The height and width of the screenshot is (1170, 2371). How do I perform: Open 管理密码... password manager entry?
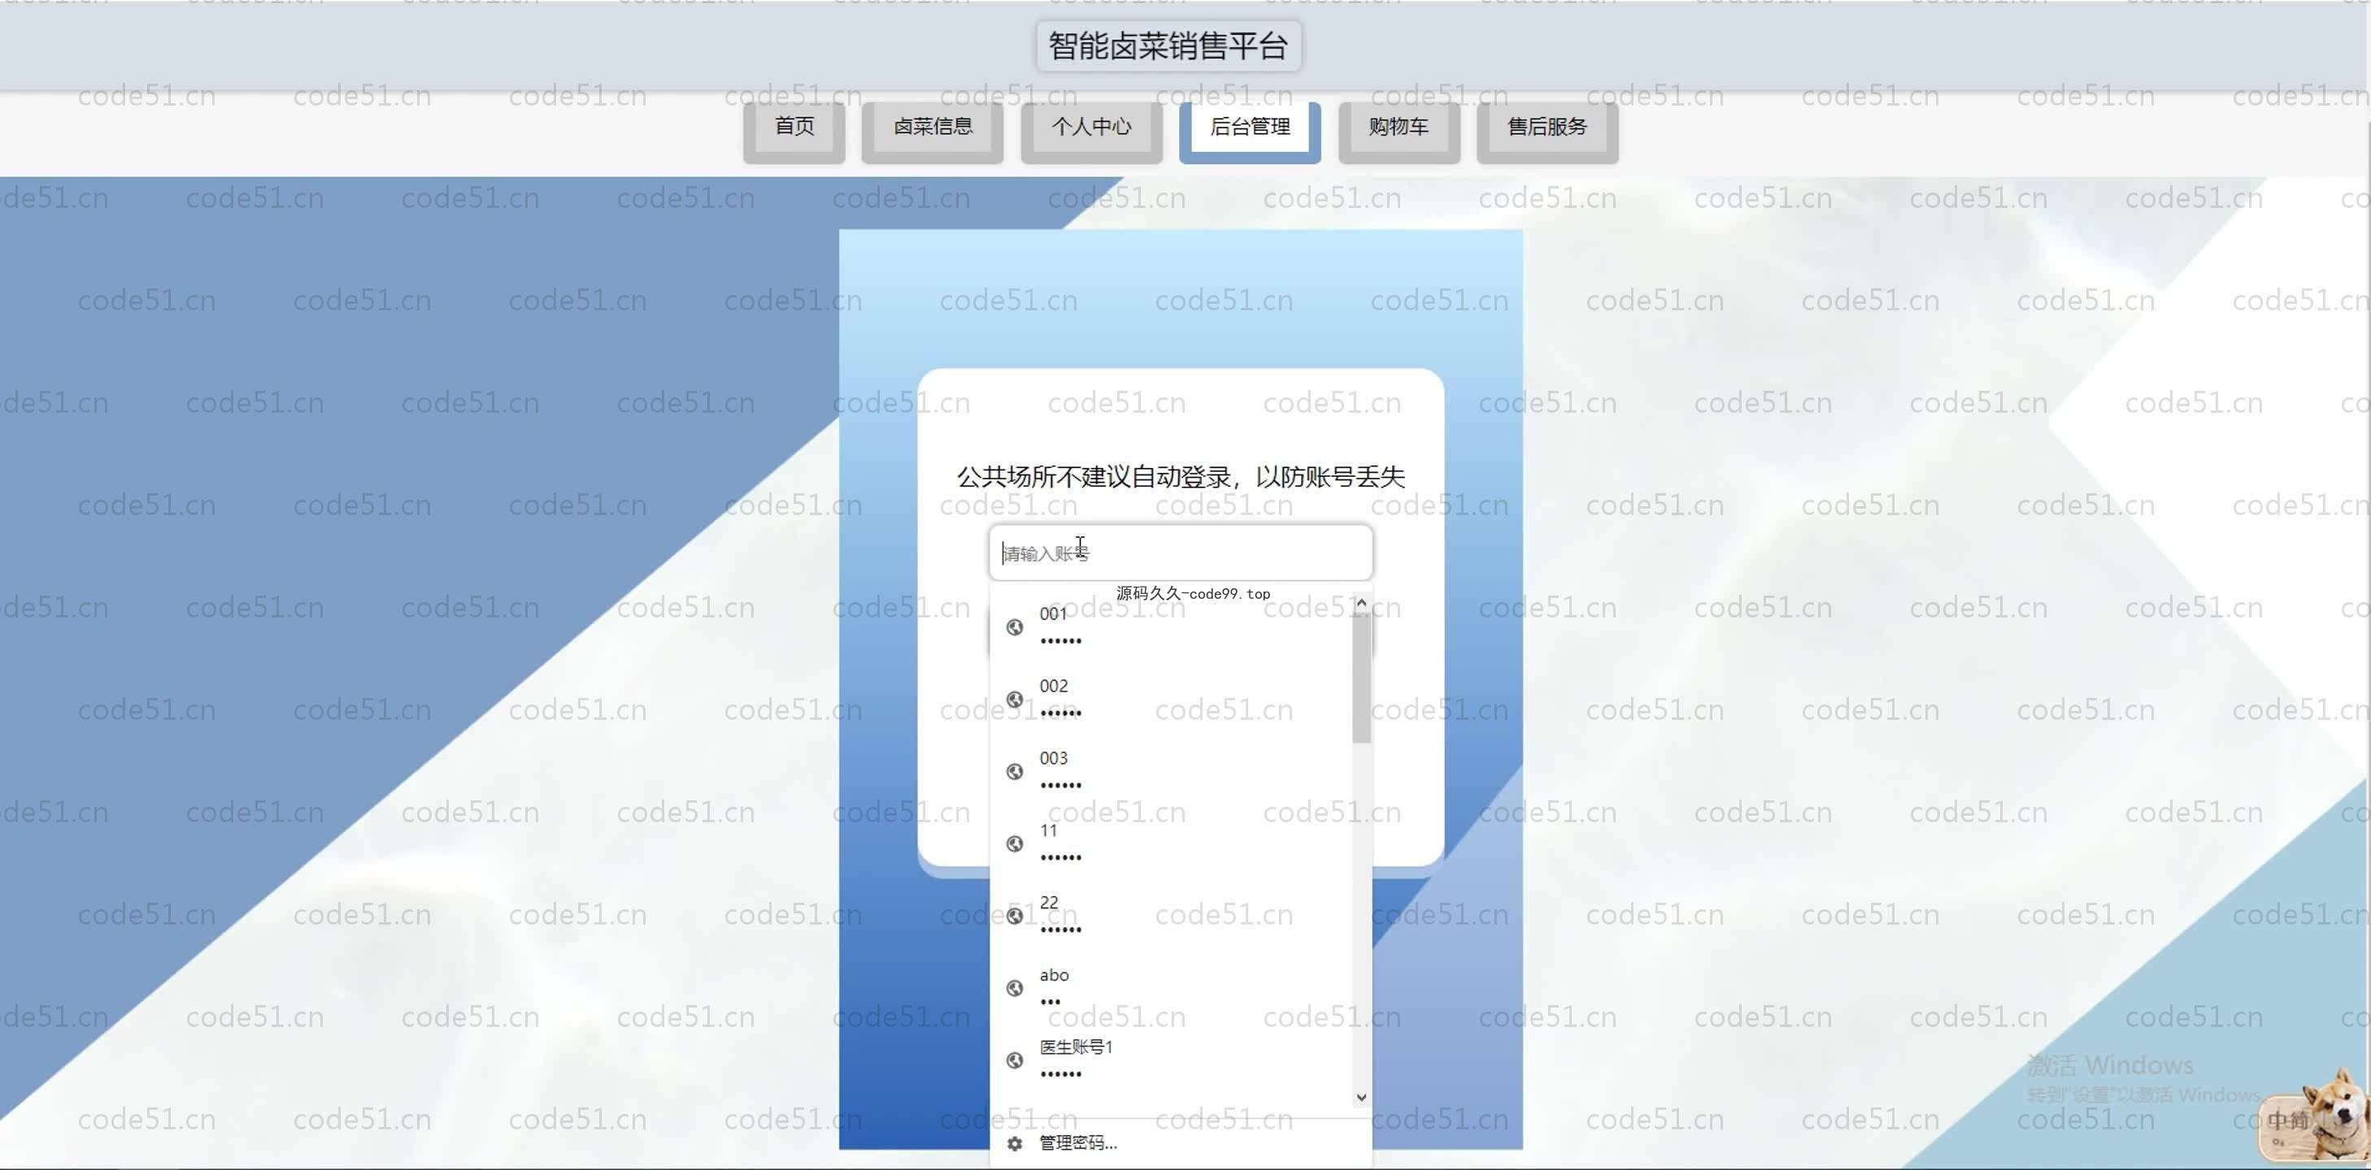click(x=1181, y=1143)
